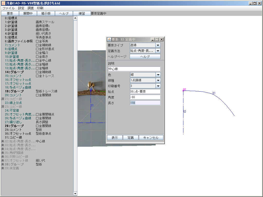Toggle the 金写真 checkbox in row 6

click(x=37, y=41)
